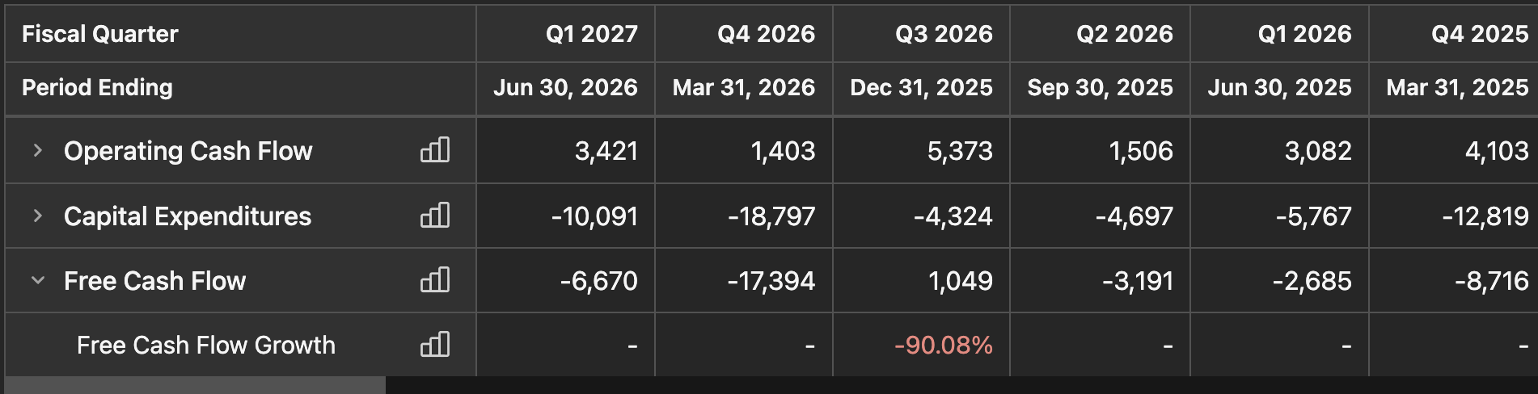1538x394 pixels.
Task: Click the Jun 30, 2026 period cell
Action: pos(566,87)
